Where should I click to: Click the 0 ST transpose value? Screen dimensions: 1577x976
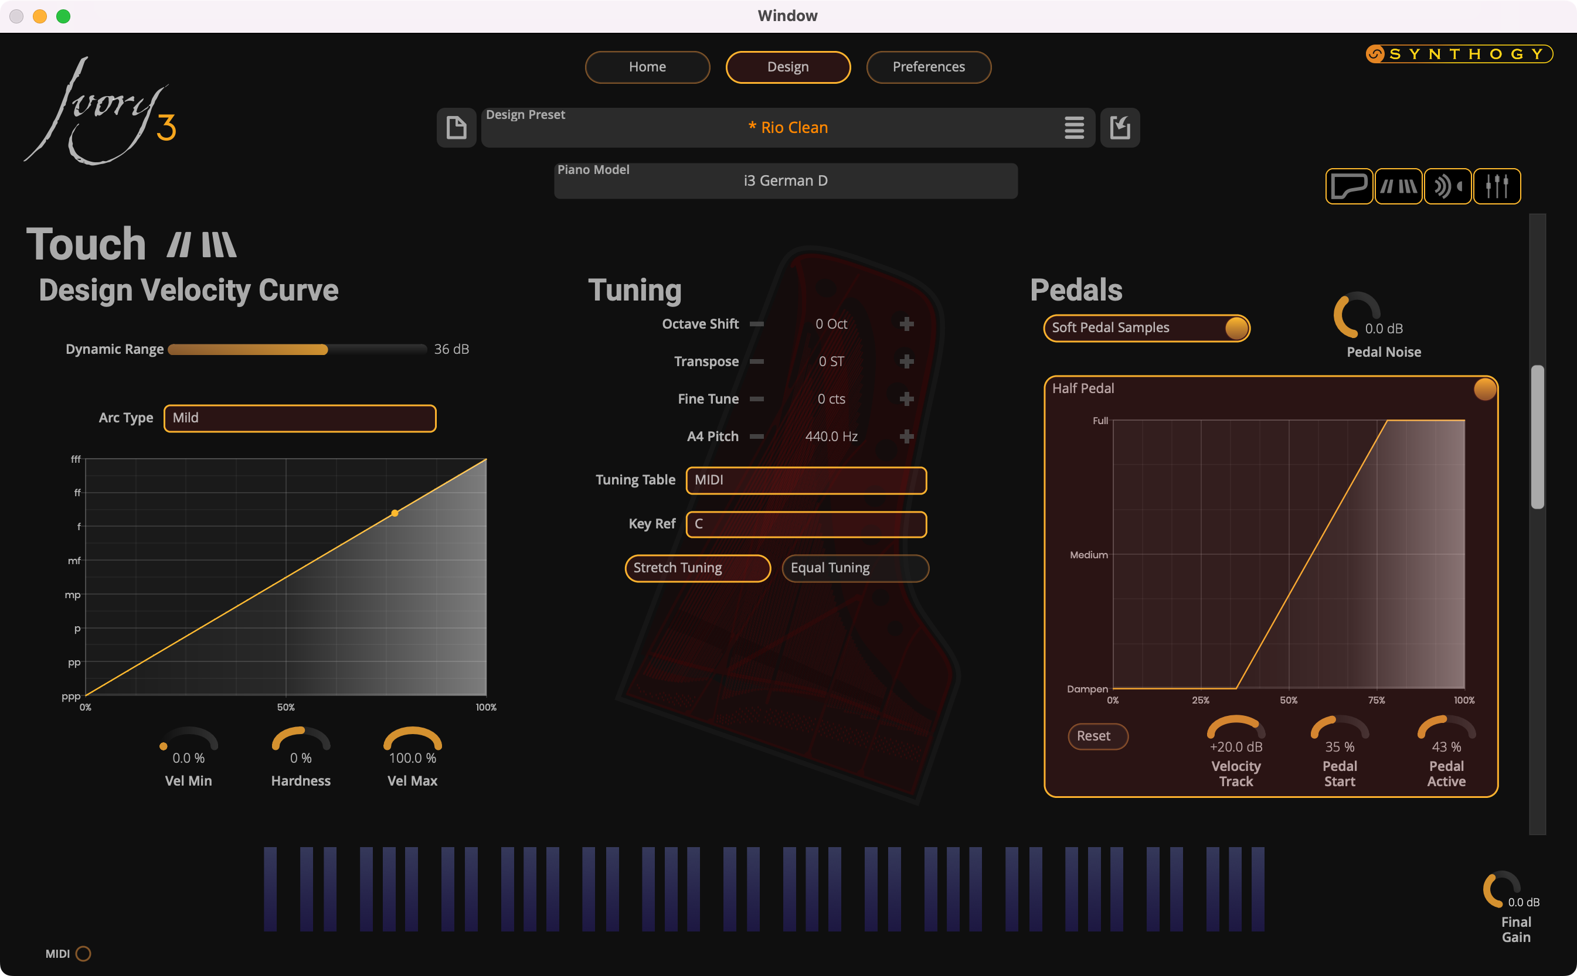tap(831, 361)
